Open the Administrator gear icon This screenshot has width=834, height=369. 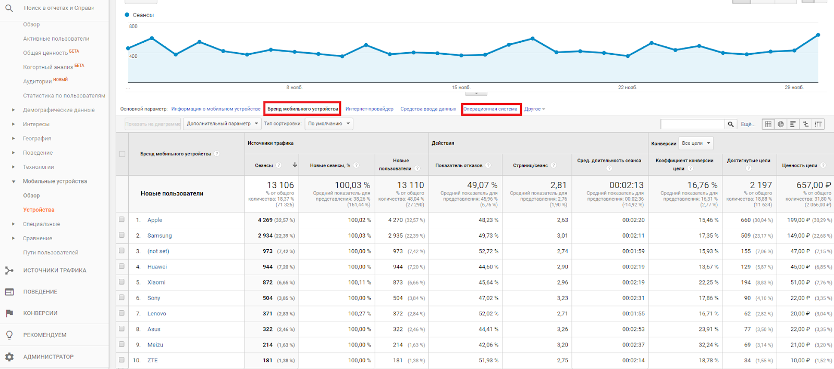[9, 357]
